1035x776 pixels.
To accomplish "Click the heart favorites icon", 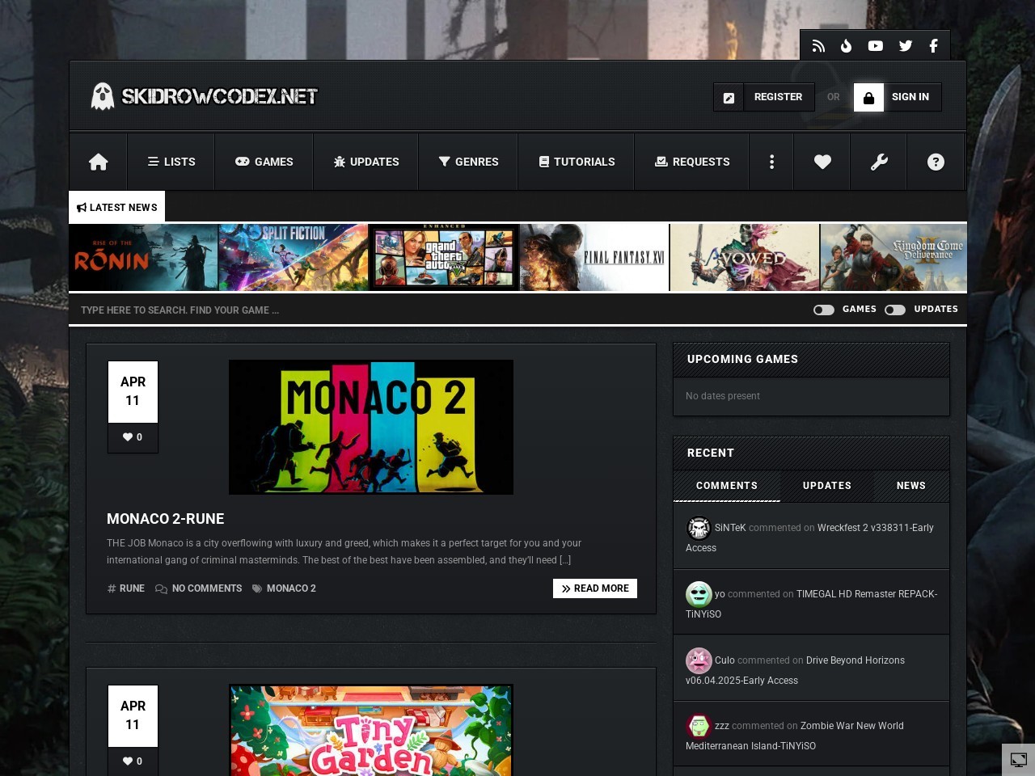I will [x=822, y=162].
